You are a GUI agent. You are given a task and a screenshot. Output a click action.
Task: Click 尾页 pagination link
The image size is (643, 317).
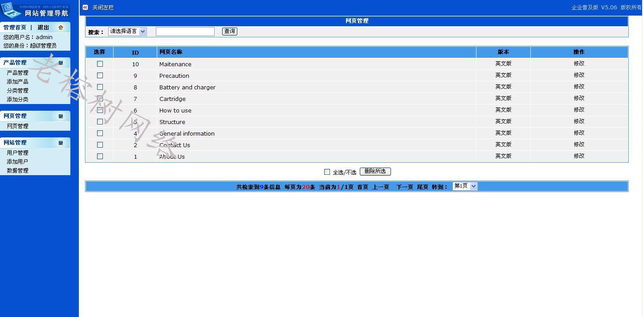[x=423, y=187]
